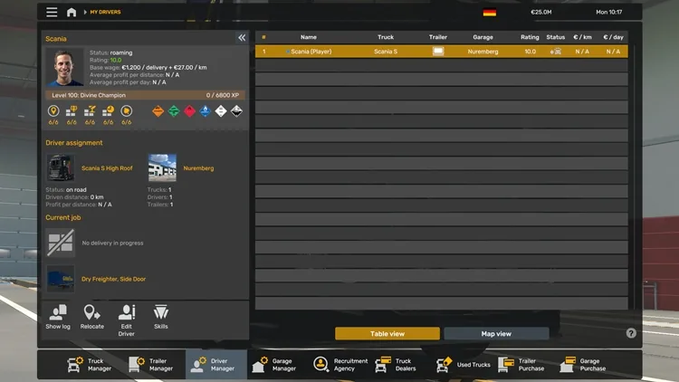Open the hamburger main menu
Screen dimensions: 679x382
click(x=52, y=12)
